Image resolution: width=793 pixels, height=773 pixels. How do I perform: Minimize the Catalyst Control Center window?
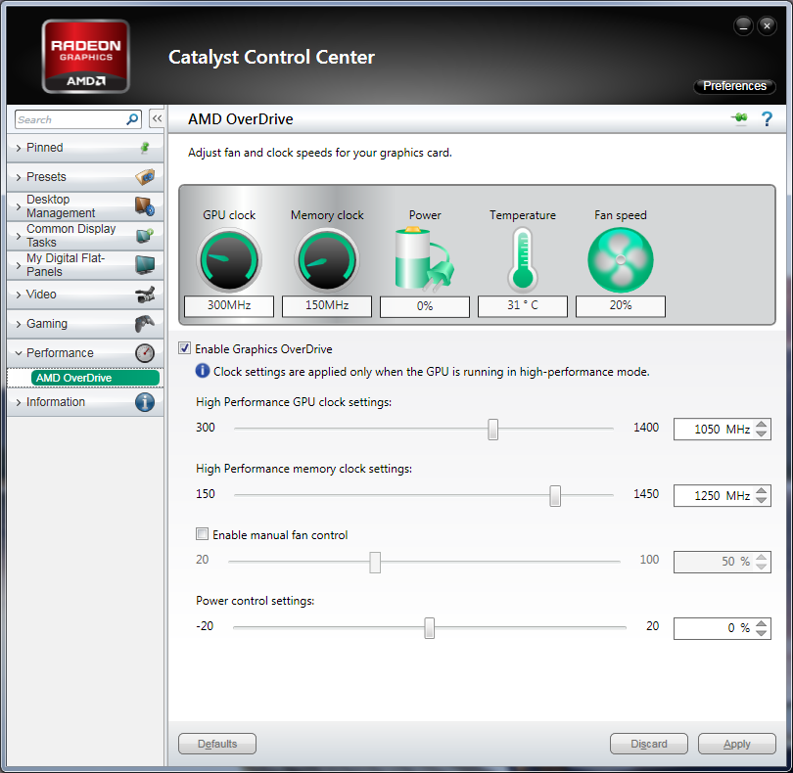(743, 25)
